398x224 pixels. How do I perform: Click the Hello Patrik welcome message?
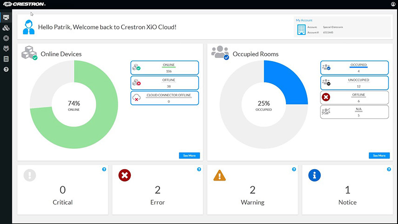point(107,27)
